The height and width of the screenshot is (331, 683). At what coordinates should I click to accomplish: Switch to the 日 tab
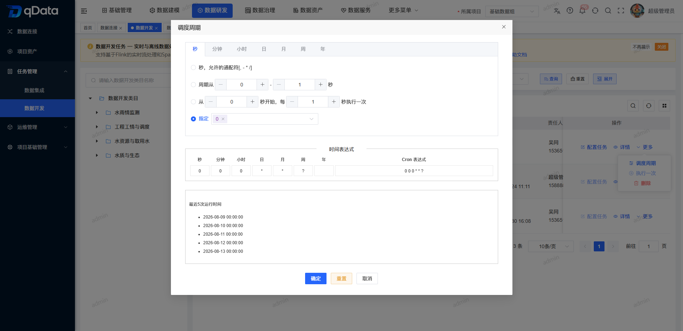point(264,49)
